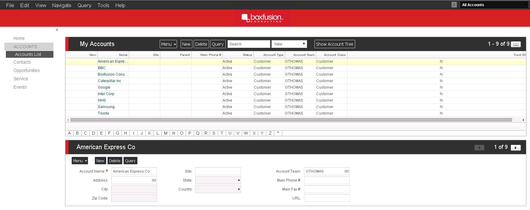The width and height of the screenshot is (530, 210).
Task: Open the Caterpillar Inc account link
Action: [110, 81]
